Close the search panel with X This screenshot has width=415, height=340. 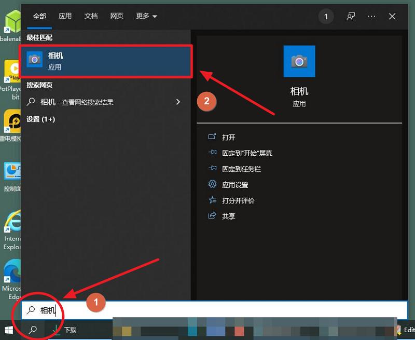pos(392,17)
